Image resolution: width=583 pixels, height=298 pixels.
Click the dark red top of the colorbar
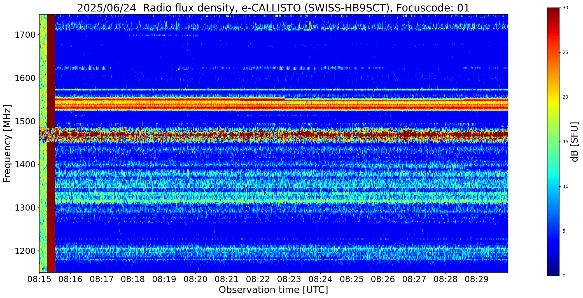pyautogui.click(x=554, y=13)
